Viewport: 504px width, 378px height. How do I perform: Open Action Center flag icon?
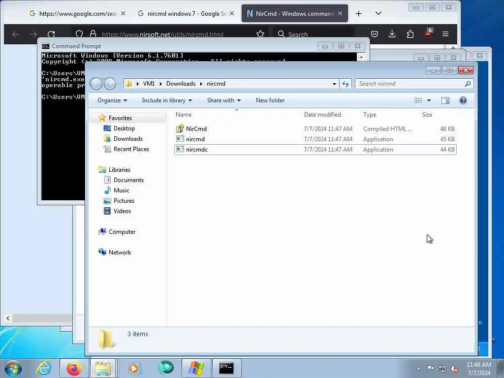pos(430,369)
